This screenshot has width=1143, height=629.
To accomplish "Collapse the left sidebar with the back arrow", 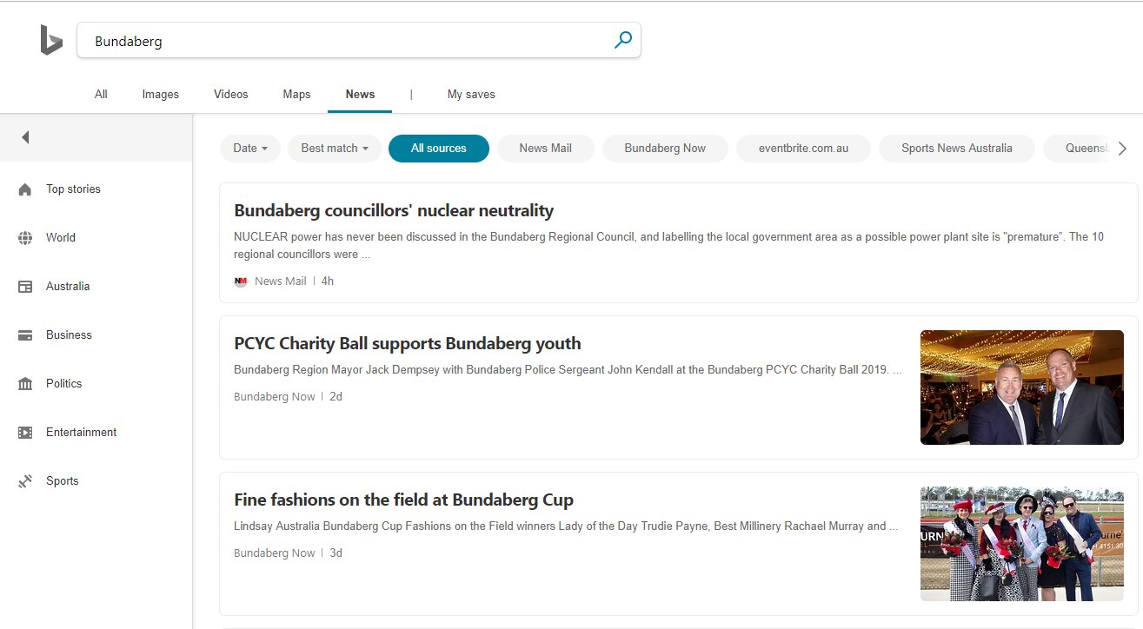I will [25, 136].
